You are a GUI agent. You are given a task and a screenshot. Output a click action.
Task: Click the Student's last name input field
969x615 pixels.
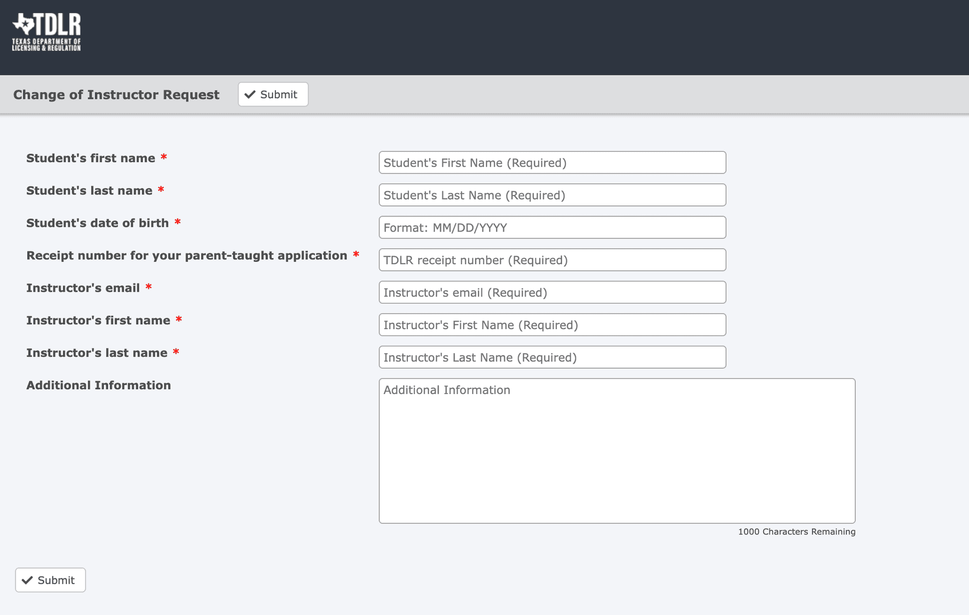(x=552, y=195)
